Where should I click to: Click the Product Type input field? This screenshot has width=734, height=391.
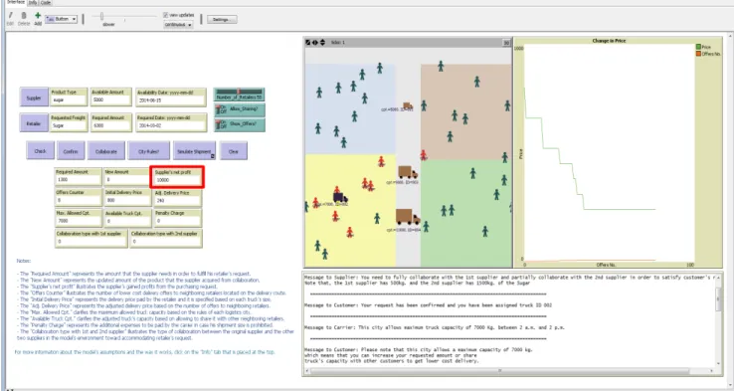[x=69, y=97]
